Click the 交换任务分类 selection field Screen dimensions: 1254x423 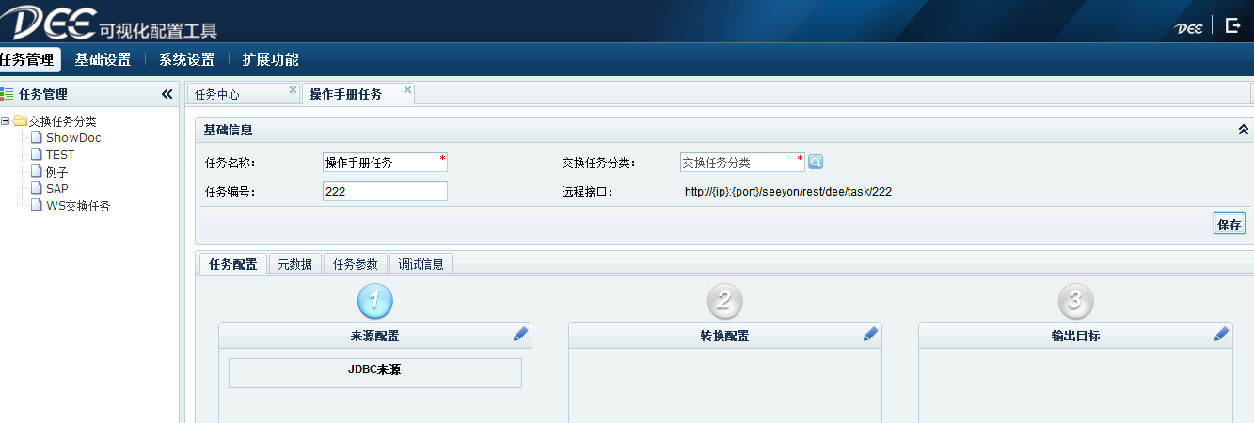[742, 163]
